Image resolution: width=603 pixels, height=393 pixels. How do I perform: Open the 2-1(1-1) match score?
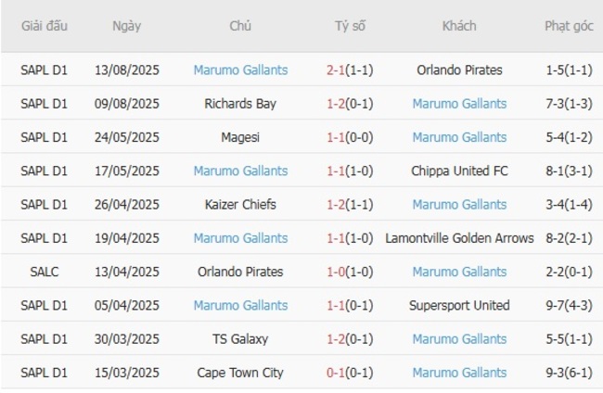pos(350,70)
